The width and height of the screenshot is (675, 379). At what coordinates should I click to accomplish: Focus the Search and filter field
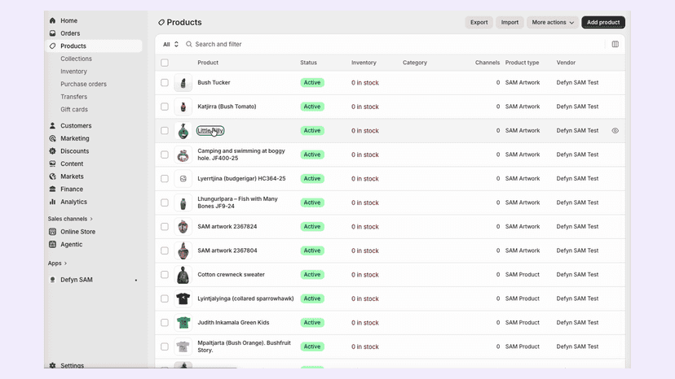pos(392,44)
